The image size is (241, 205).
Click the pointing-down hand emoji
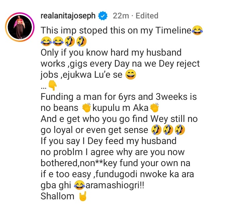53,86
